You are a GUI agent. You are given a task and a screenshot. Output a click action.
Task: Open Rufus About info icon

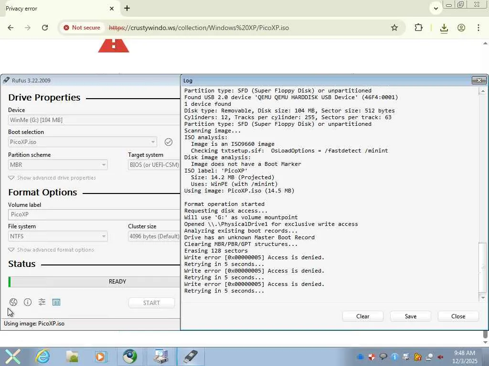tap(27, 302)
